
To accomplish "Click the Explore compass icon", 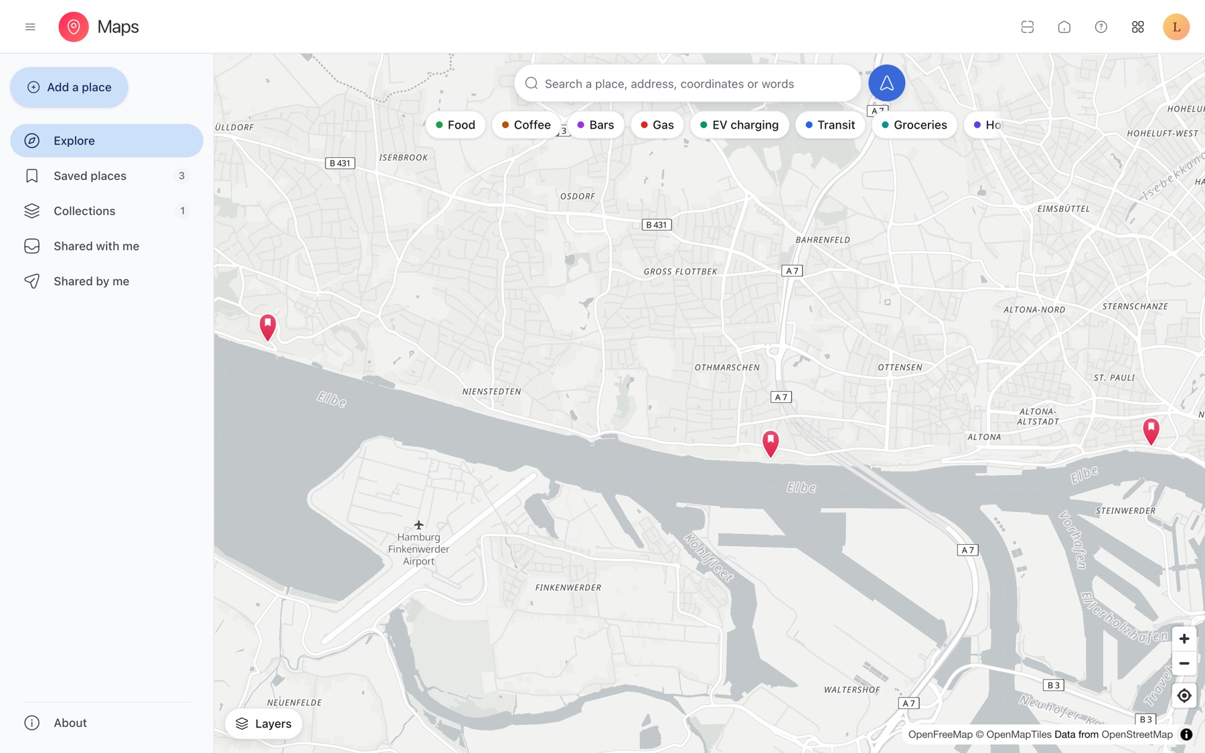I will click(32, 141).
